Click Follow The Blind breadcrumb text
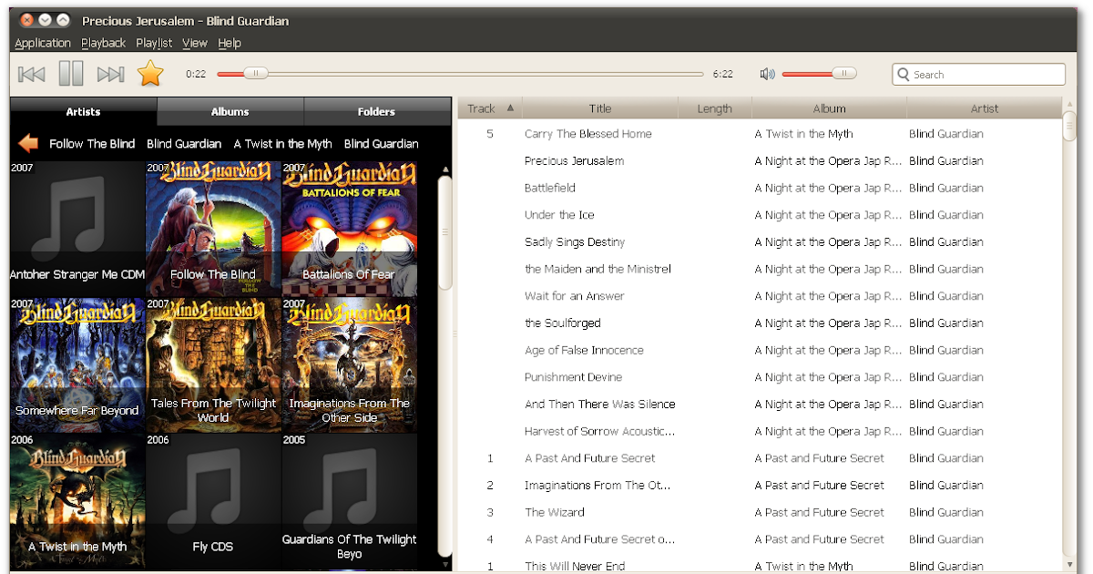 (x=92, y=143)
